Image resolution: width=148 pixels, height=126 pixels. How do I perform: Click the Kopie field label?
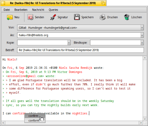11,43
